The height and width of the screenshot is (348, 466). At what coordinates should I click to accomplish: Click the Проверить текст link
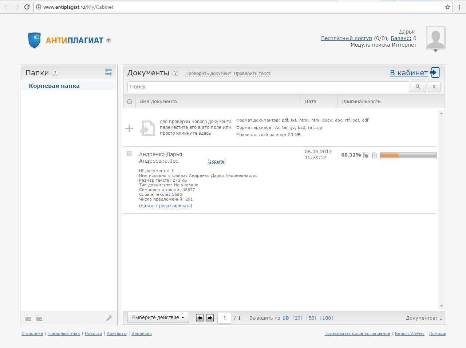point(252,74)
